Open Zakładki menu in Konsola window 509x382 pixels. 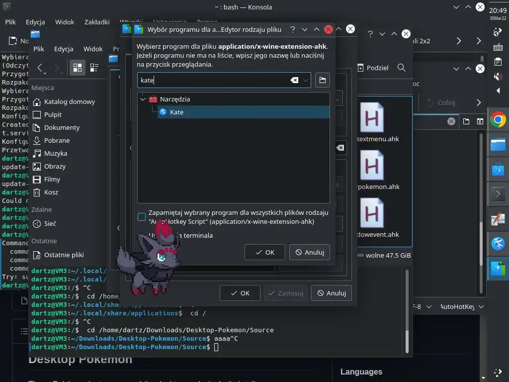(x=97, y=22)
